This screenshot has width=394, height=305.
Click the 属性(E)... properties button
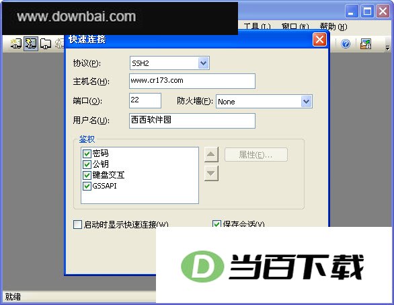(x=255, y=154)
